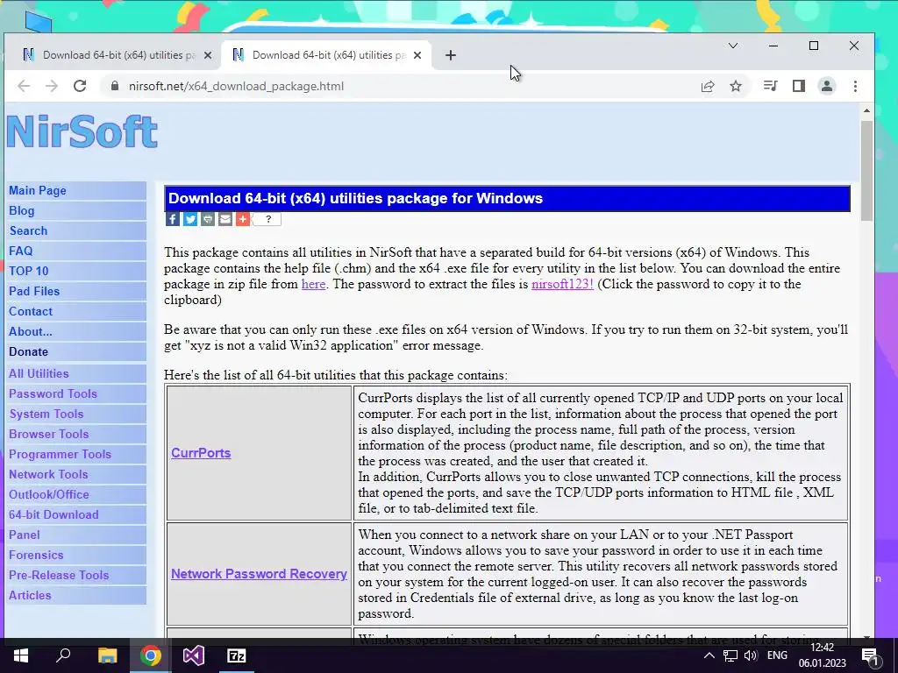This screenshot has width=898, height=673.
Task: Expand the tab search chevron
Action: 733,46
